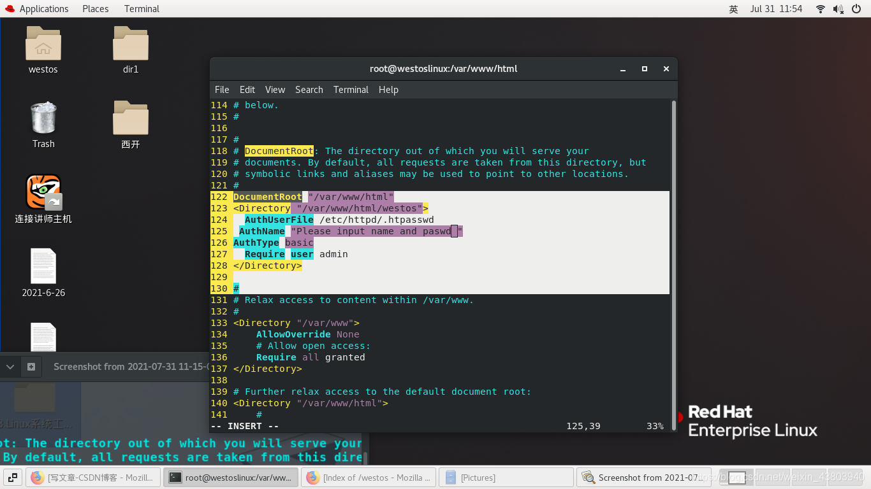
Task: Close the terminal window
Action: tap(666, 69)
